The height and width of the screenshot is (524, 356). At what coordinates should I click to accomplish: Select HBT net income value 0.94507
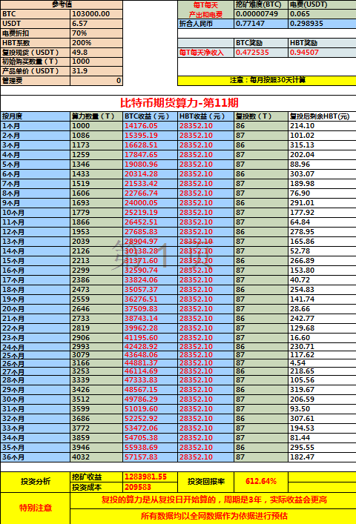point(322,53)
